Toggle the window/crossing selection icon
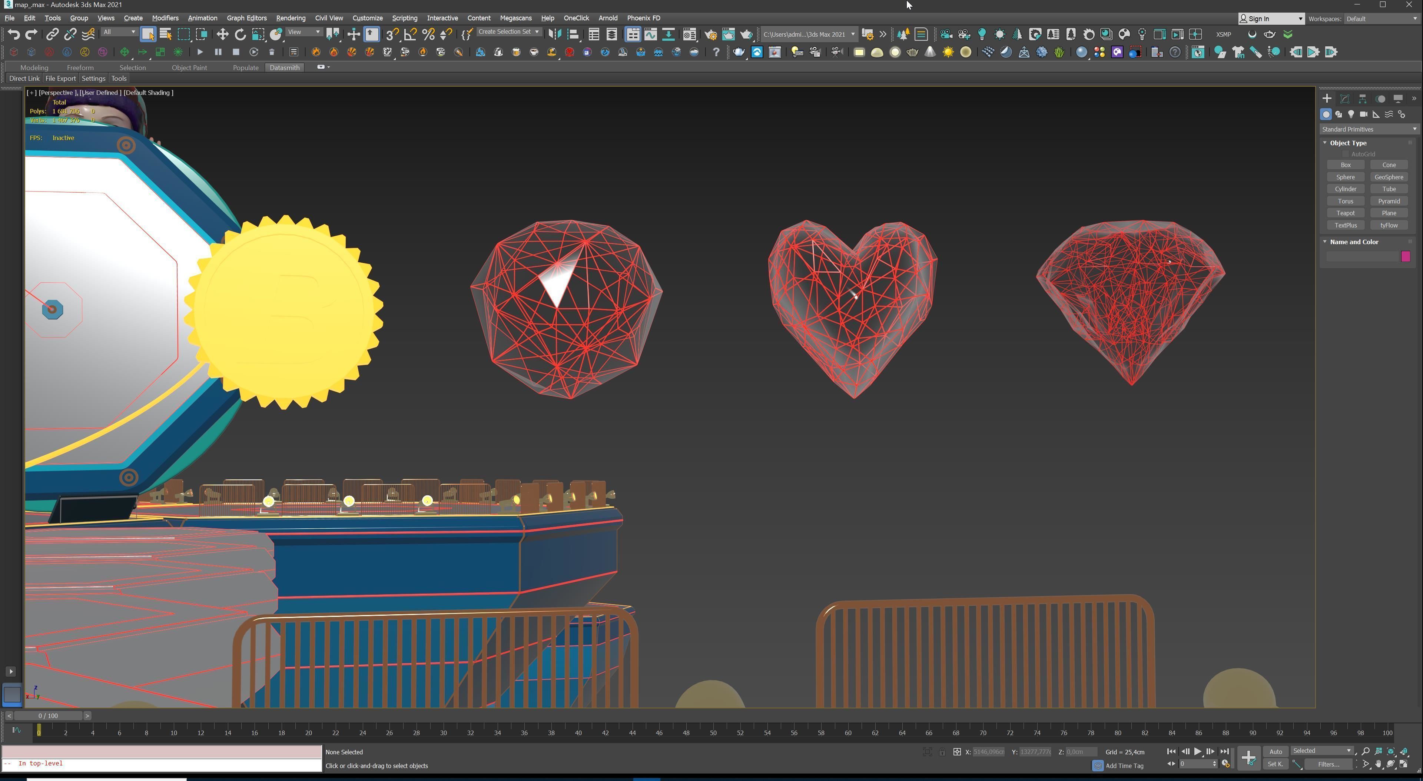The width and height of the screenshot is (1423, 781). tap(202, 34)
